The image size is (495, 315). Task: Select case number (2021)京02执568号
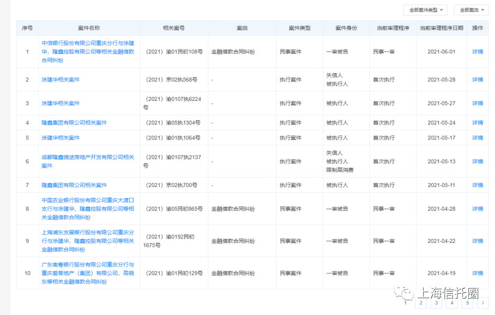click(x=171, y=80)
